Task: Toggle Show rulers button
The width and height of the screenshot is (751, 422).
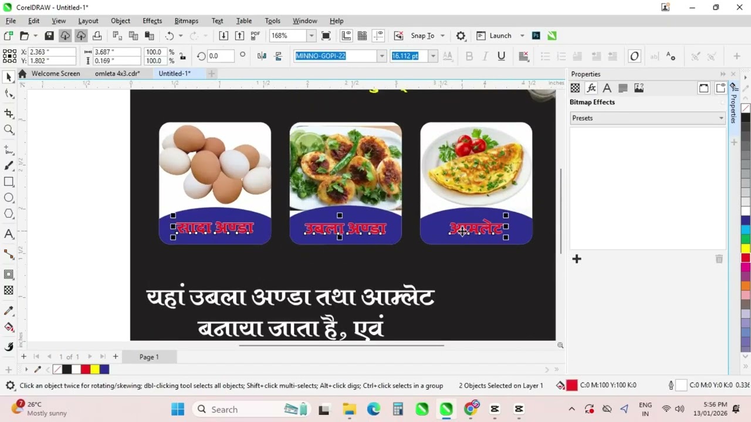Action: click(x=346, y=36)
